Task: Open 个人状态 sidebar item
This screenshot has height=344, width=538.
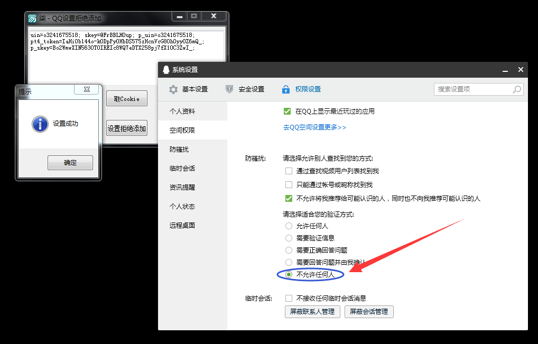Action: tap(192, 207)
